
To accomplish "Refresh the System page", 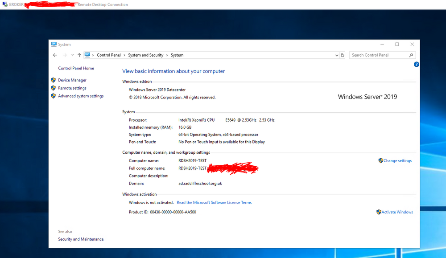I will 343,55.
